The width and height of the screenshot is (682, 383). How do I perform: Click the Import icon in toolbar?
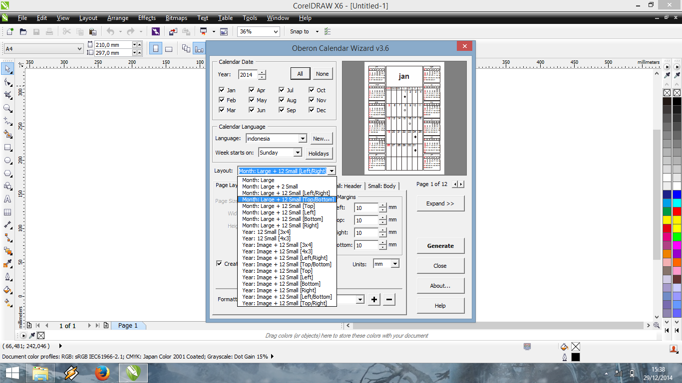173,31
